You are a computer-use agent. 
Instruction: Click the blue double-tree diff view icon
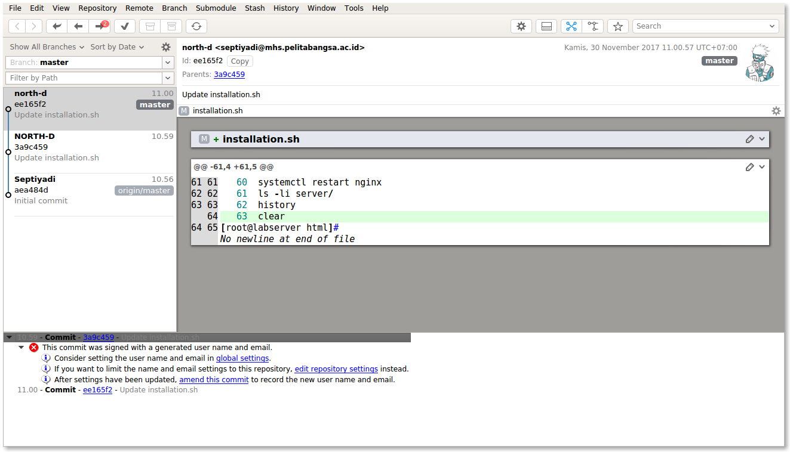571,26
